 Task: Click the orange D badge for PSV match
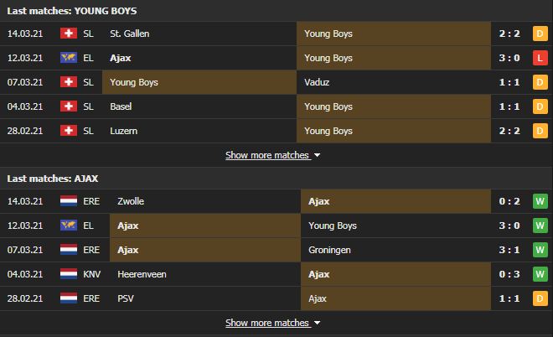click(540, 298)
